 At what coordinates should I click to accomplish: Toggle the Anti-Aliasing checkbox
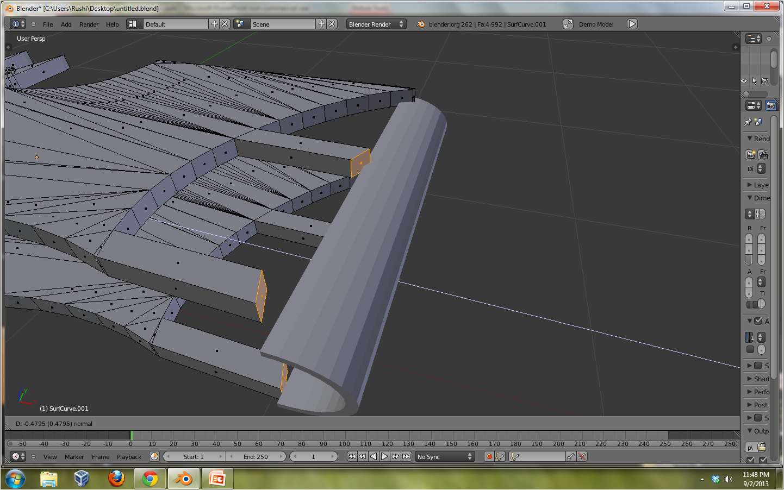pyautogui.click(x=758, y=321)
